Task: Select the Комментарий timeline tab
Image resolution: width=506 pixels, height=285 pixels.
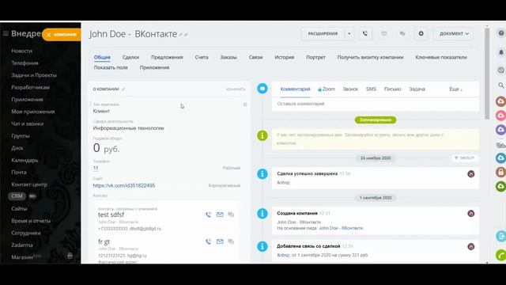Action: 295,89
